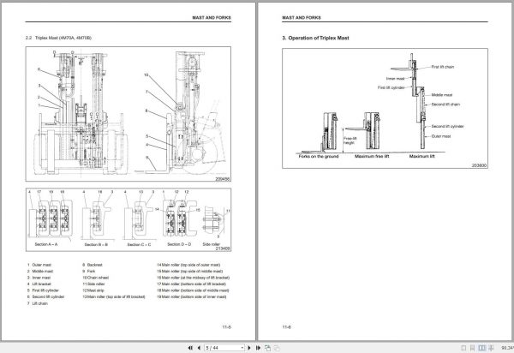
Task: Click the Operation of Triplex Mast diagram
Action: pos(385,109)
